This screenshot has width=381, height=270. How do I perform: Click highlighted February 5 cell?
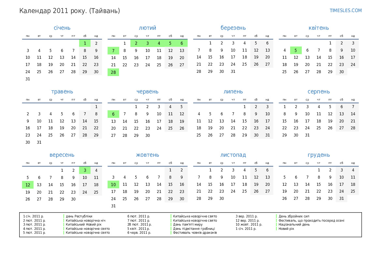170,43
